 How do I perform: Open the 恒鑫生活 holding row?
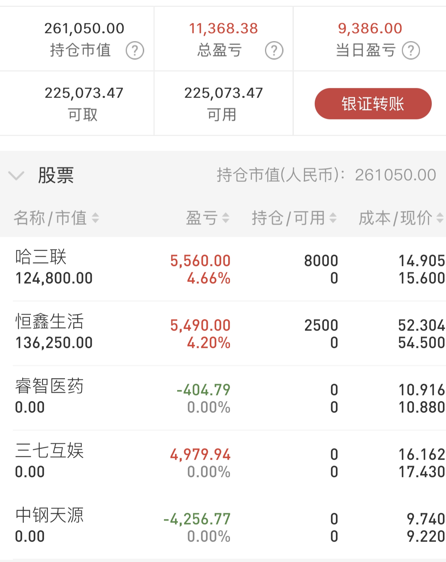pos(223,333)
